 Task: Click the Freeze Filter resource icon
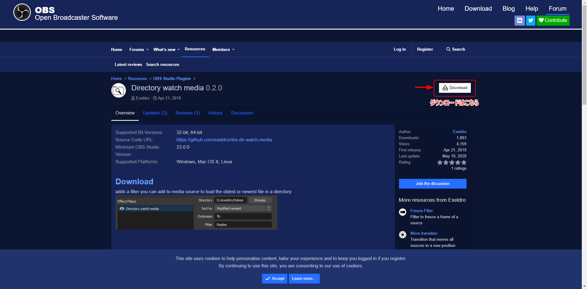click(x=403, y=212)
